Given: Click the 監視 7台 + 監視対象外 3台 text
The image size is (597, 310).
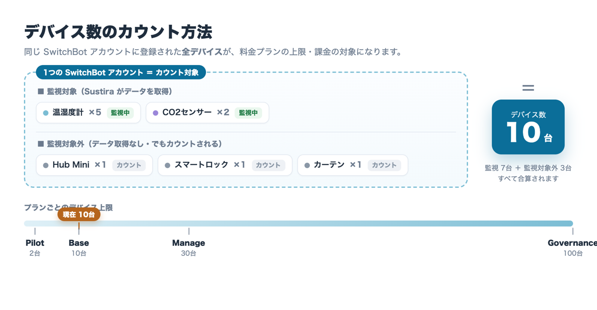Looking at the screenshot, I should coord(528,168).
